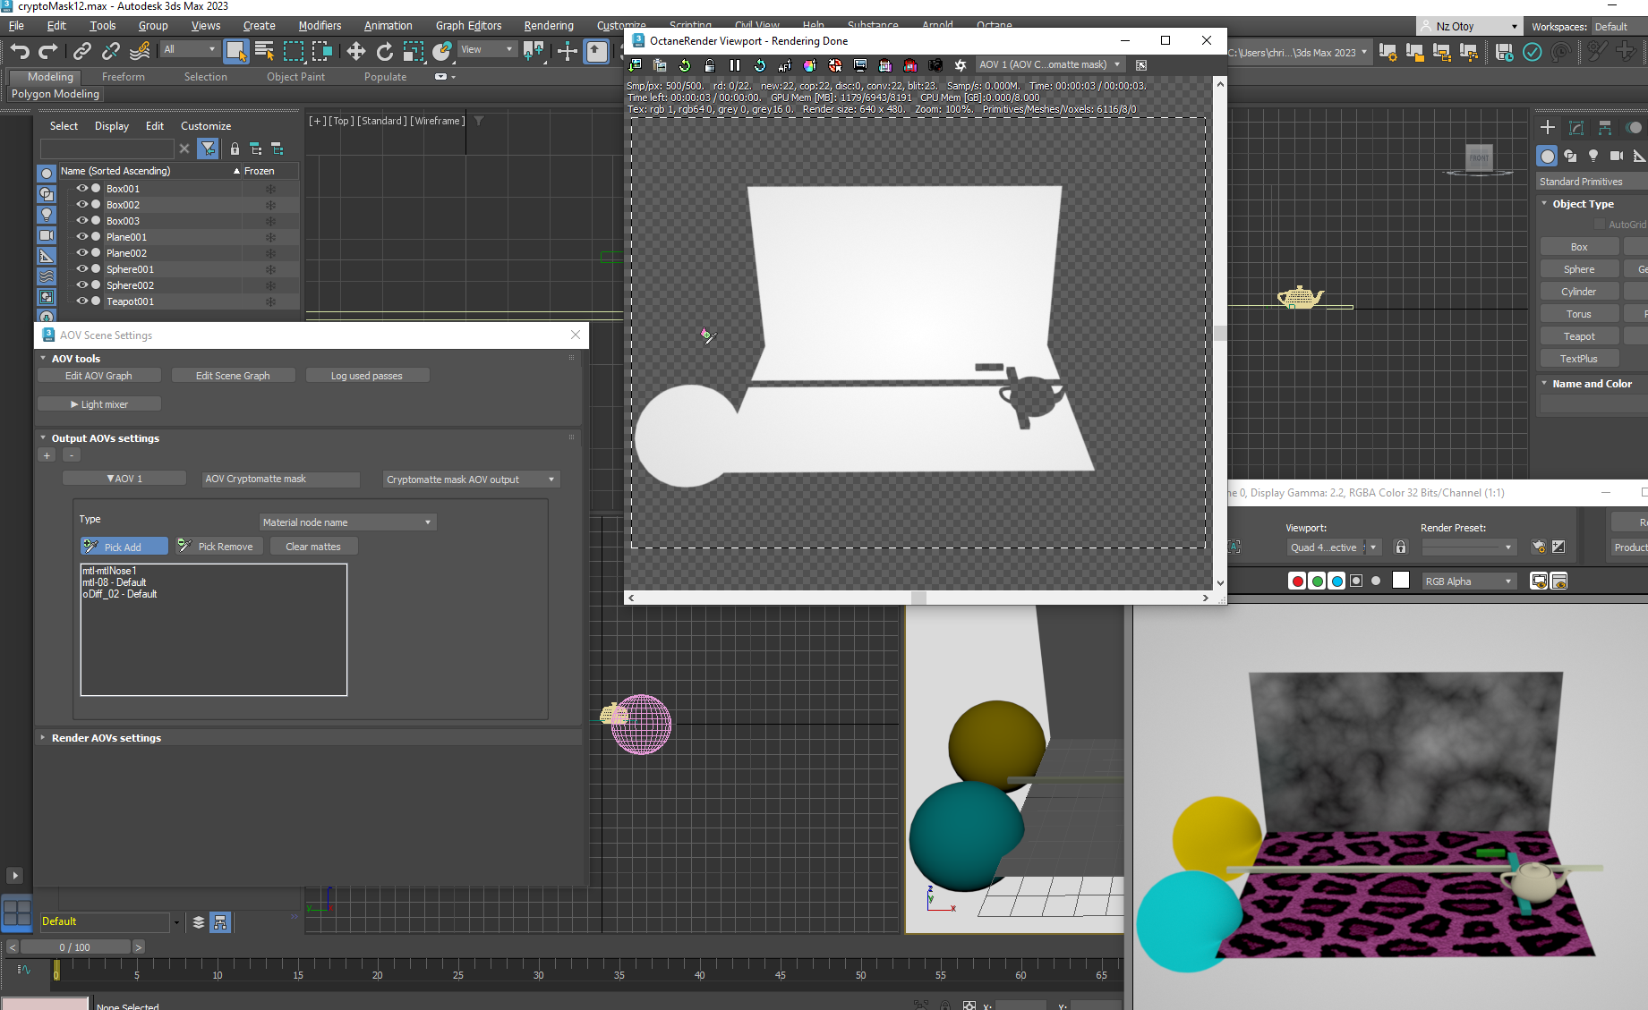1648x1010 pixels.
Task: Click the Redo arrow in main toolbar
Action: pos(48,51)
